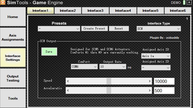Image resolution: width=193 pixels, height=108 pixels.
Task: Switch to the Interface3 tab
Action: pos(95,11)
